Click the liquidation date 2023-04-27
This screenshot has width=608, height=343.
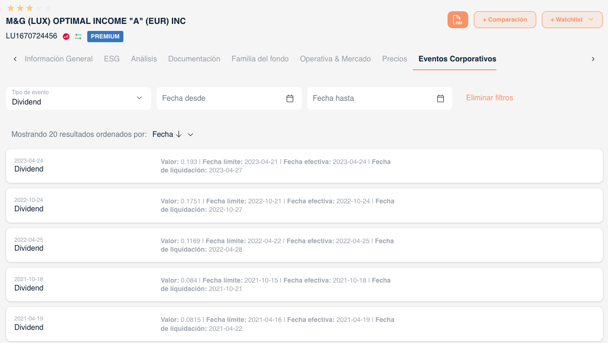(226, 170)
